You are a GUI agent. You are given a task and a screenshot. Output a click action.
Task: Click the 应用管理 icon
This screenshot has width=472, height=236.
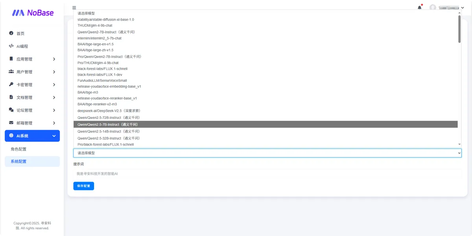click(11, 59)
